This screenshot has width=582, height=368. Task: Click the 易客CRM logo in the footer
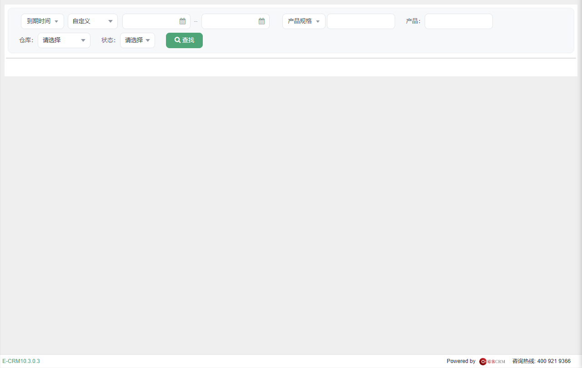pyautogui.click(x=492, y=361)
